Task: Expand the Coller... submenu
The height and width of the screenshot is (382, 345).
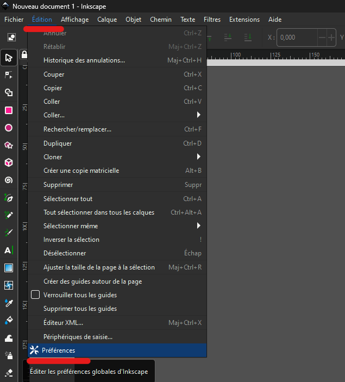Action: (x=117, y=115)
